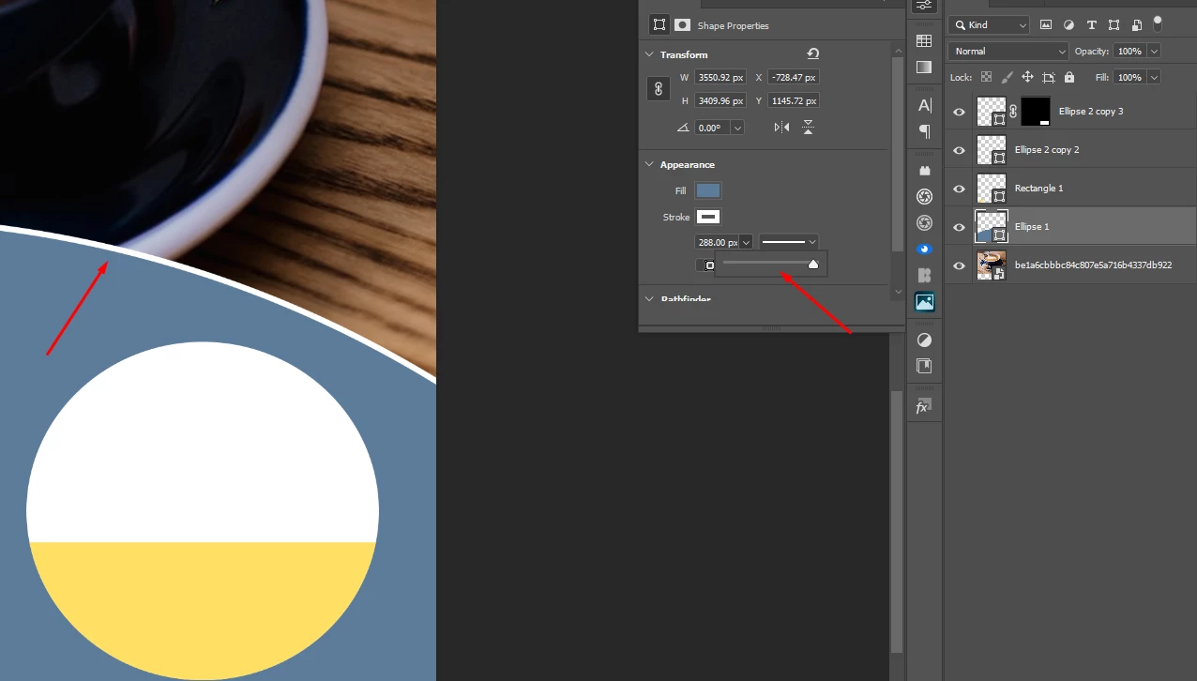
Task: Collapse the Transform section
Action: coord(649,54)
